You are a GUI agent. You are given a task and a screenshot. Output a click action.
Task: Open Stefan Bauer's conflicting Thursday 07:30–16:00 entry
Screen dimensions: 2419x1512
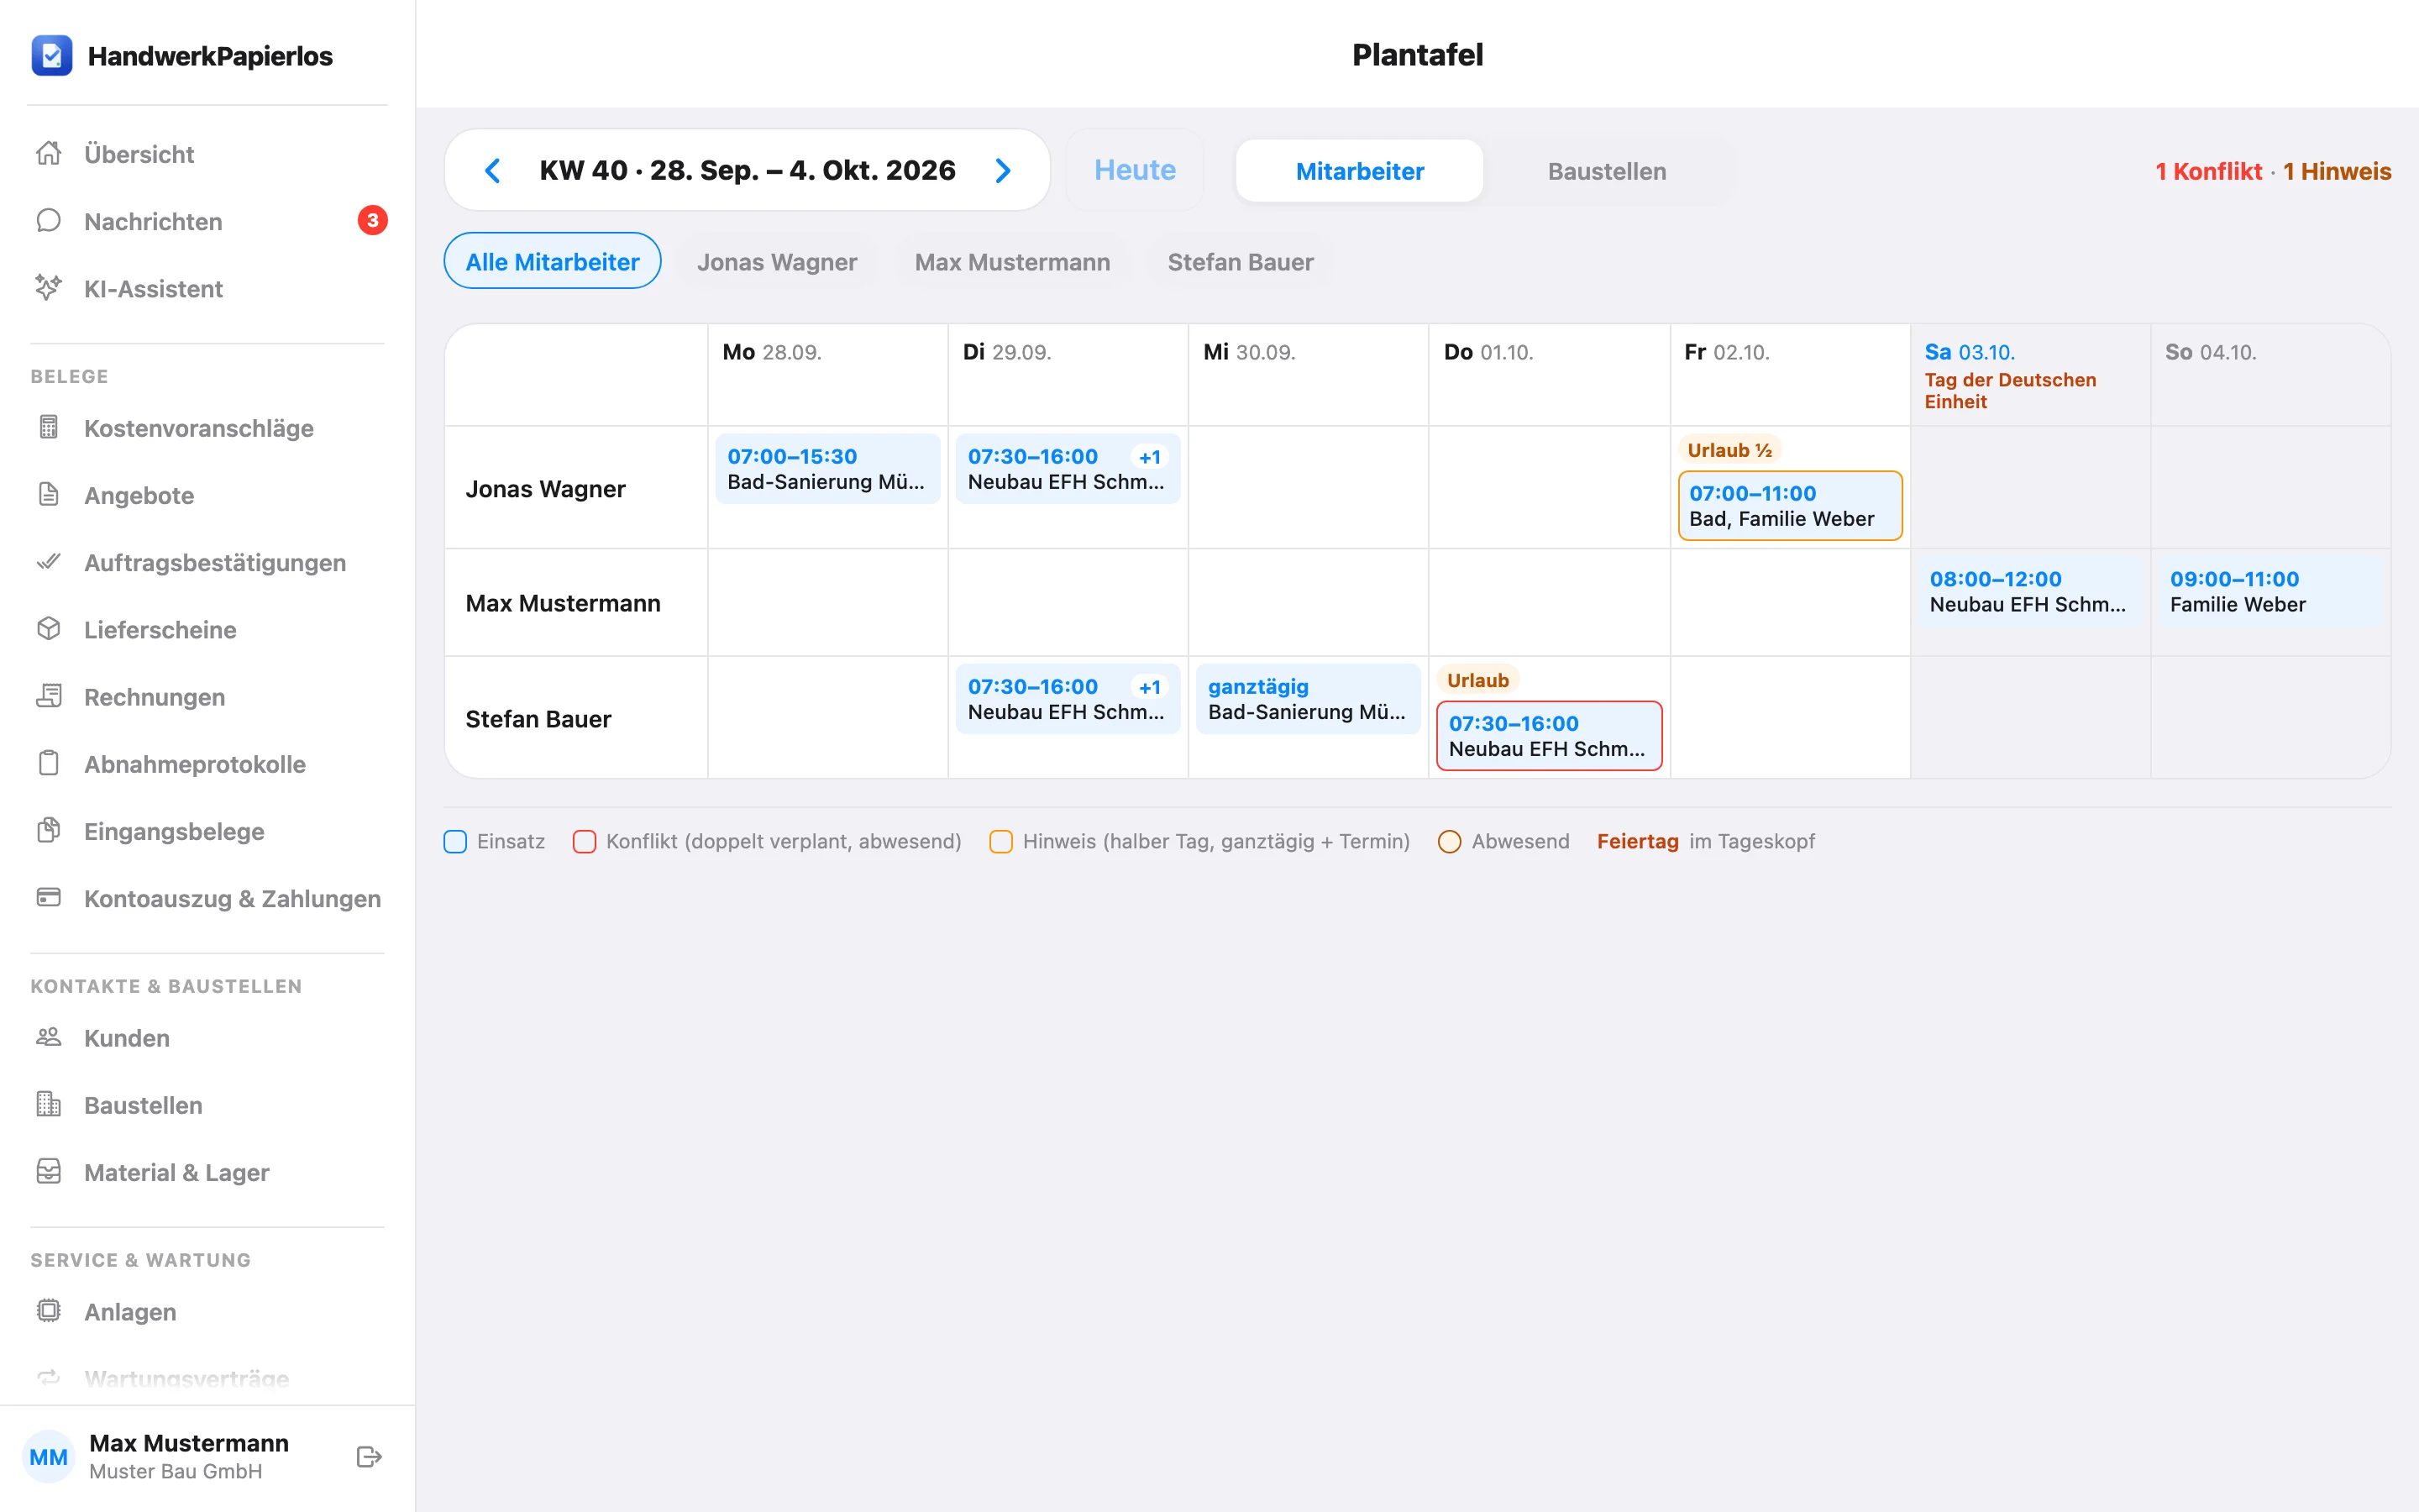1548,735
